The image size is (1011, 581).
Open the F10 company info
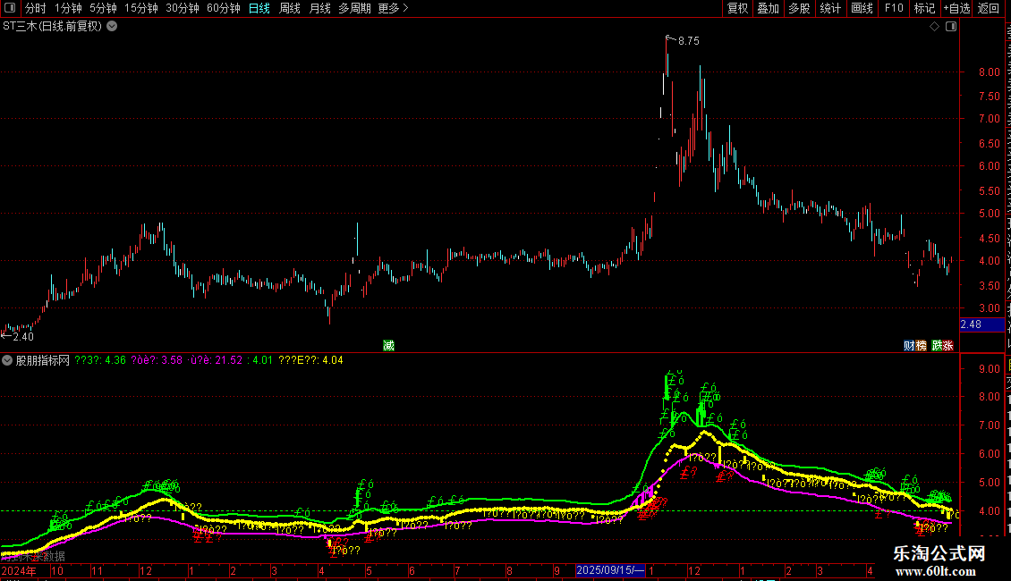click(894, 8)
